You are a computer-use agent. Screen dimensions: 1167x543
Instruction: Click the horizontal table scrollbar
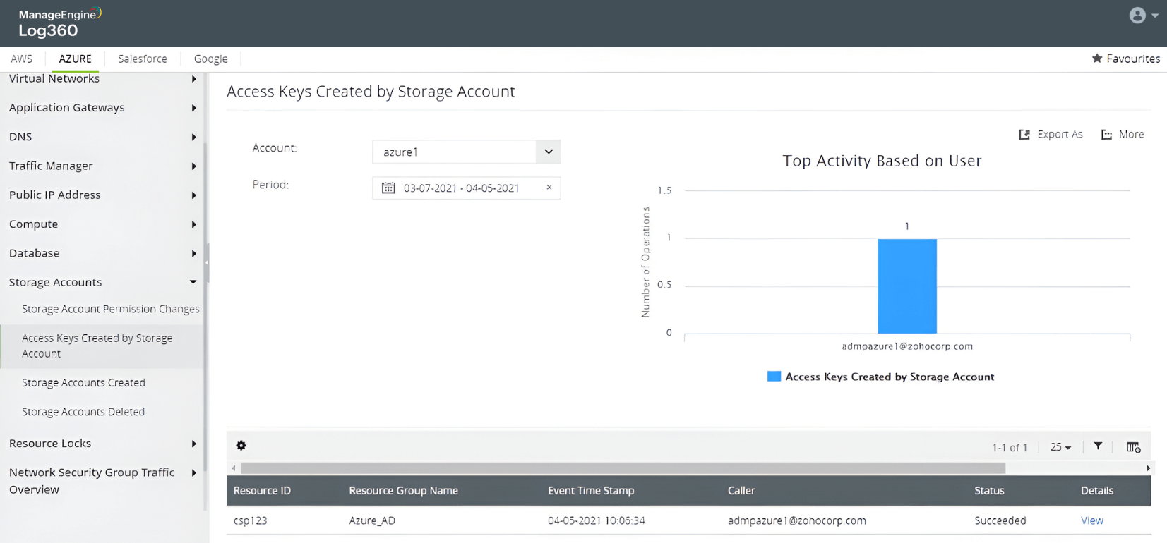621,468
